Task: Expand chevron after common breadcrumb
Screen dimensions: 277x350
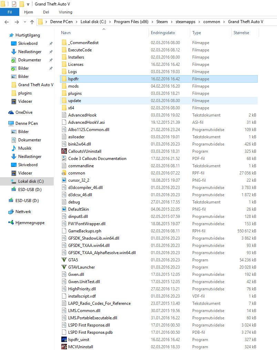Action: tap(224, 22)
